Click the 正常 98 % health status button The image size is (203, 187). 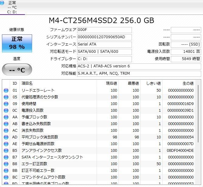click(17, 43)
